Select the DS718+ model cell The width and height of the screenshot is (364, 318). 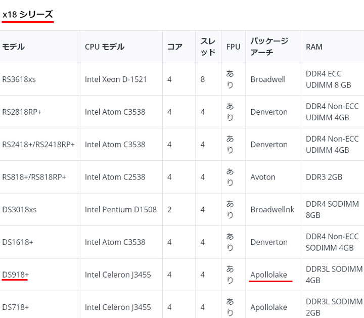(x=16, y=307)
